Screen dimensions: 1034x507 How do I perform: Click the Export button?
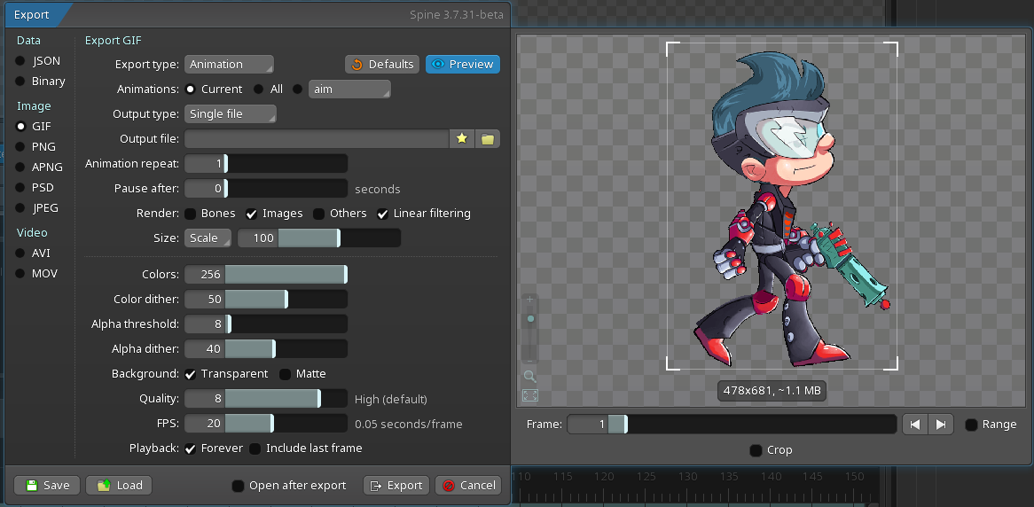(396, 485)
